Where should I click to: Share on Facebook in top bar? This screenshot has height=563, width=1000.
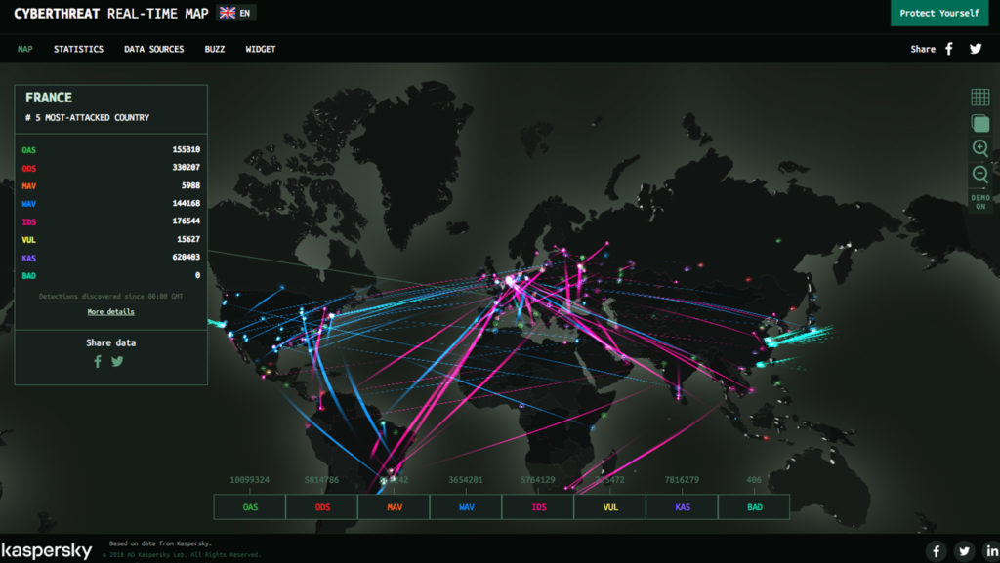tap(949, 49)
